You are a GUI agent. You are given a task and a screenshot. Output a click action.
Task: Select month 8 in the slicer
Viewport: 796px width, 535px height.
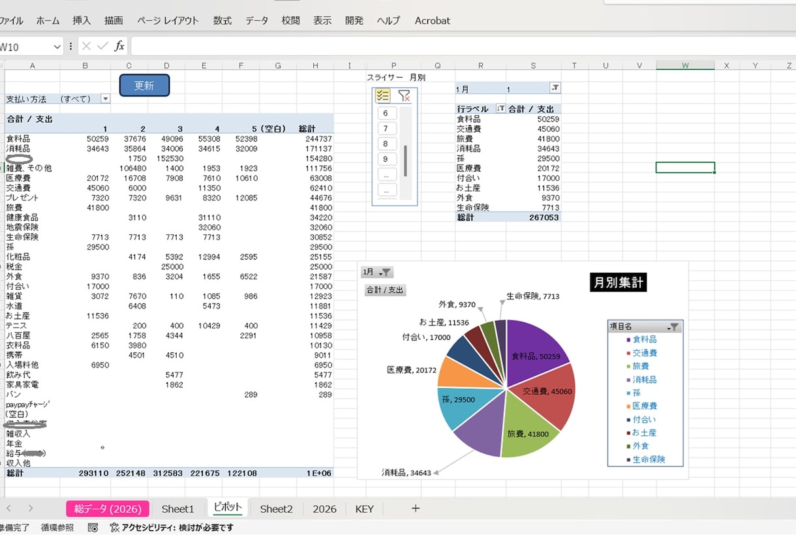[386, 144]
